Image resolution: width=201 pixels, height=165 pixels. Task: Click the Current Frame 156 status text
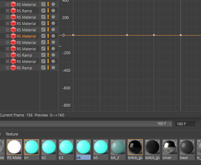[16, 115]
